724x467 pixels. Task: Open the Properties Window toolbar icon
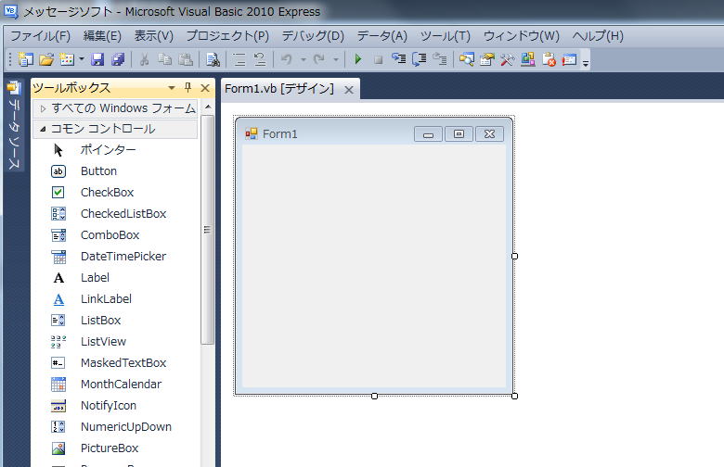point(487,59)
